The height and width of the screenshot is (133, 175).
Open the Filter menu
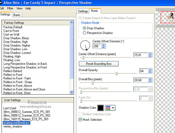click(x=10, y=8)
